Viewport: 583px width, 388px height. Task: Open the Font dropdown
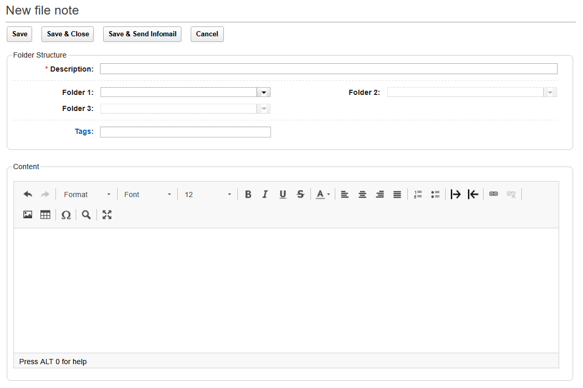coord(147,195)
